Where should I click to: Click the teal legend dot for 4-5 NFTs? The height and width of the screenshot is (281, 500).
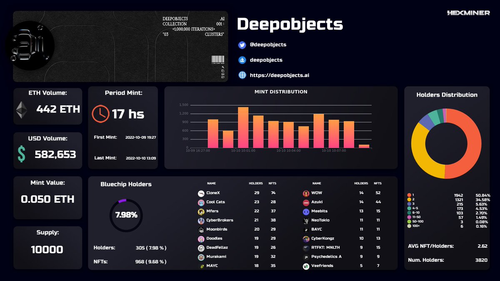pos(409,209)
